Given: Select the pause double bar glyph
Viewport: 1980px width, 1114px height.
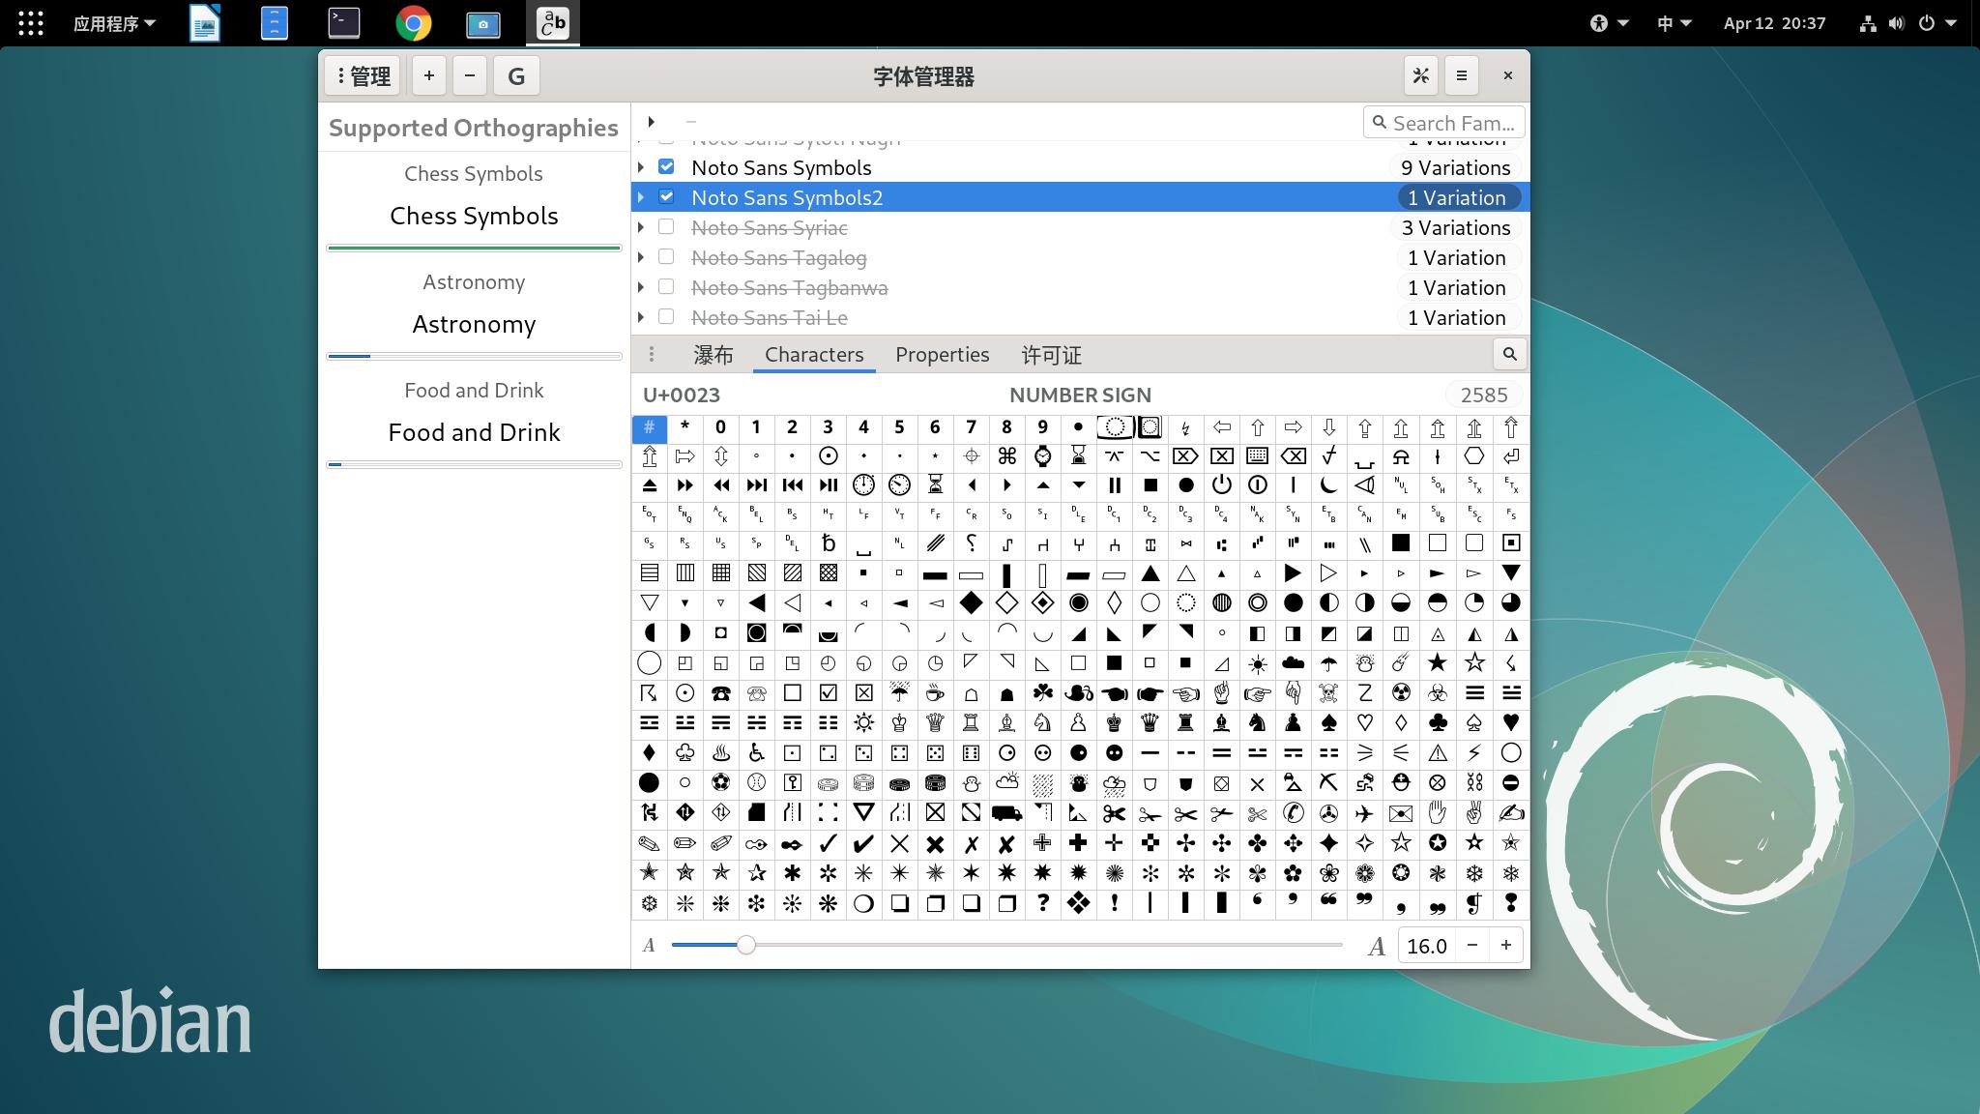Looking at the screenshot, I should tap(1114, 484).
